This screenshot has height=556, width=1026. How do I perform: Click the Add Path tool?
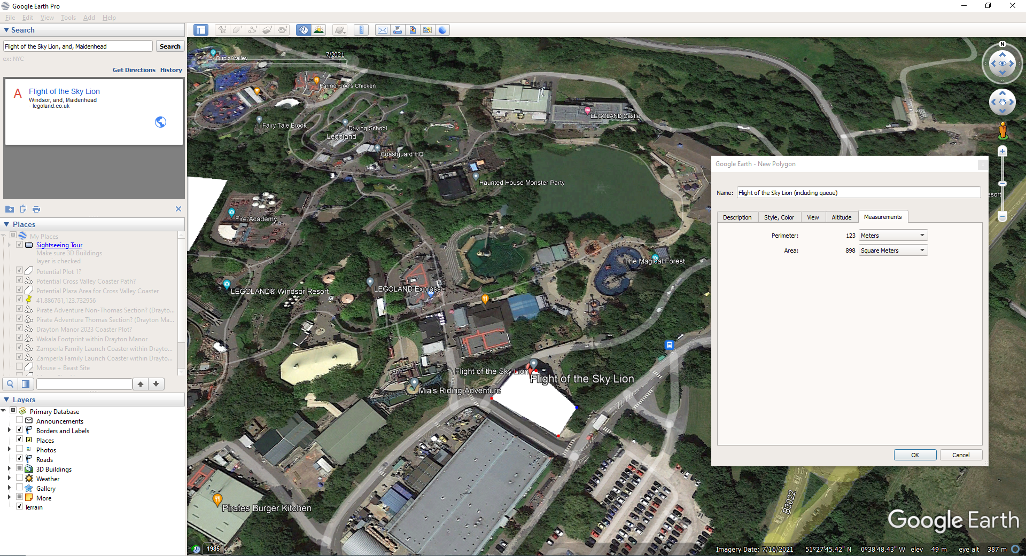point(252,30)
